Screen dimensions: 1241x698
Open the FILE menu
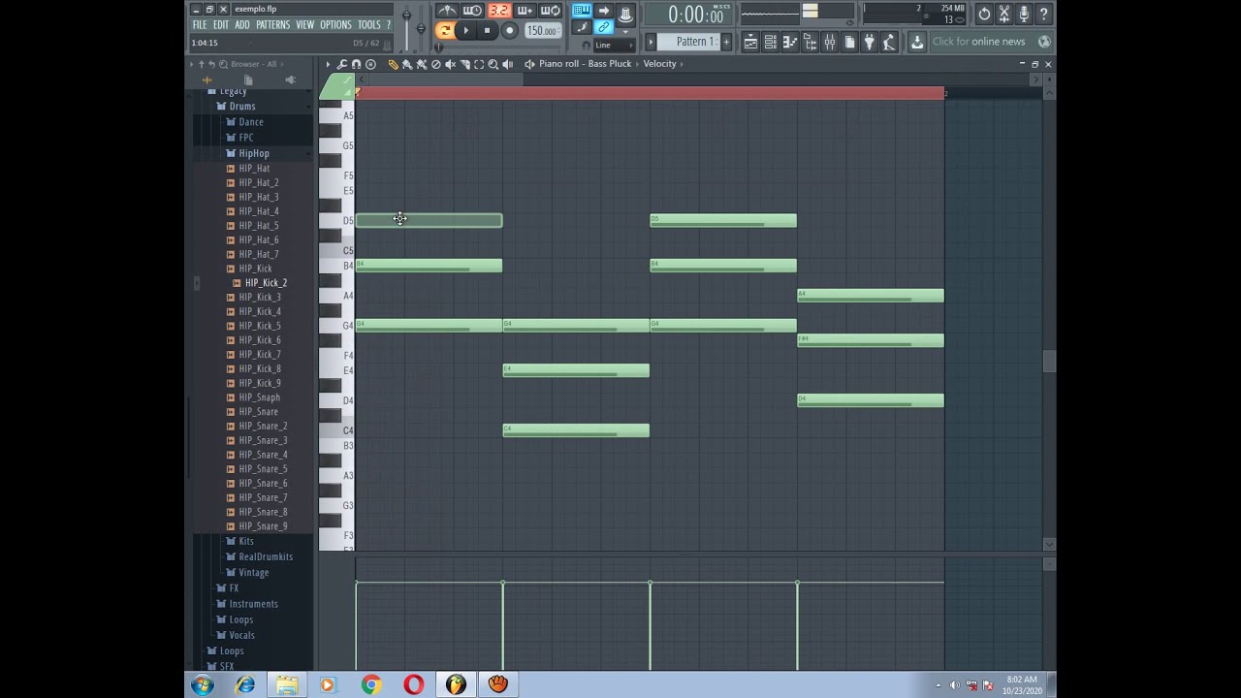(199, 25)
